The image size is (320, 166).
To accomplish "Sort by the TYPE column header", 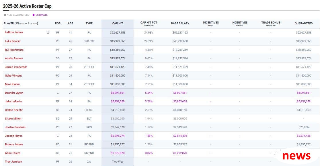I will (x=89, y=24).
